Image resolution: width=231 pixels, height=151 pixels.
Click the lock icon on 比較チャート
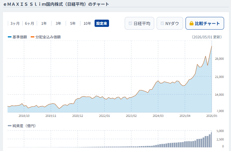point(191,23)
